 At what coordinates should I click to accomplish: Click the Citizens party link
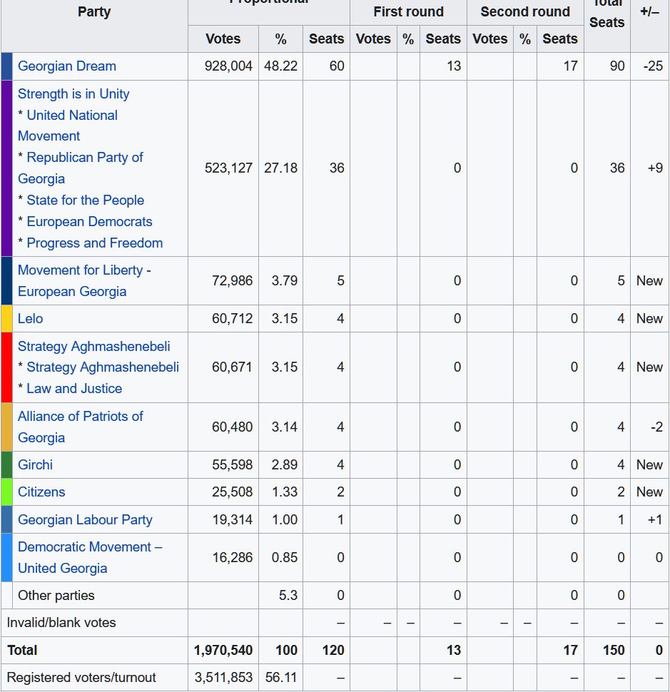point(41,492)
